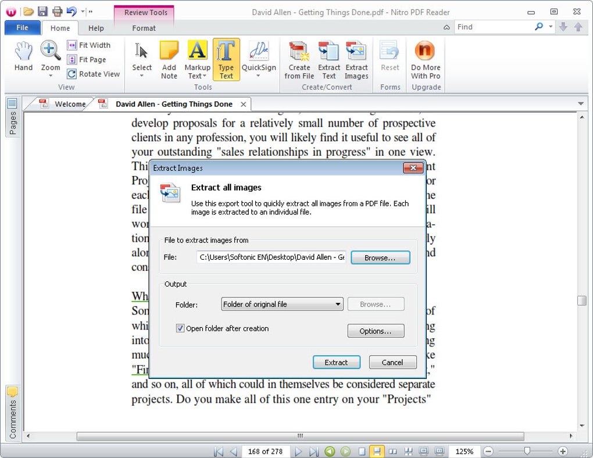This screenshot has width=593, height=458.
Task: Uncheck Open folder after creation
Action: (x=181, y=328)
